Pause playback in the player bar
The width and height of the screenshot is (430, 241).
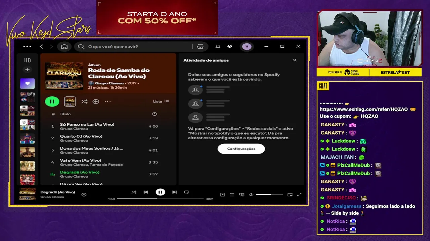click(x=160, y=192)
